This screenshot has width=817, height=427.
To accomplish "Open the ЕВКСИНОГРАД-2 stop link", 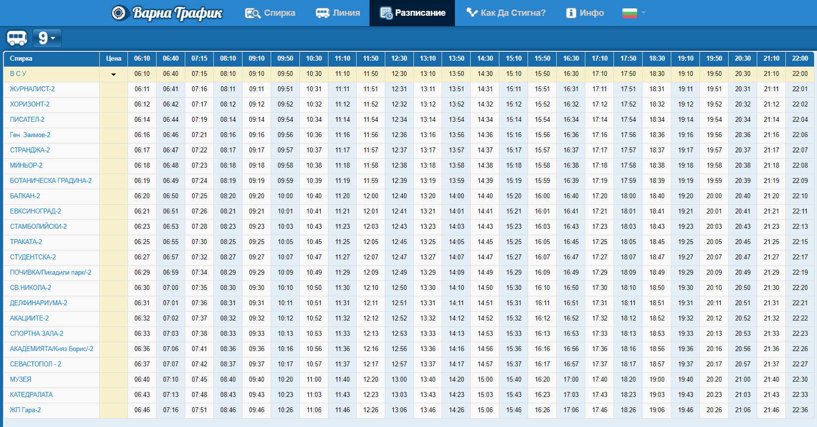I will [36, 211].
